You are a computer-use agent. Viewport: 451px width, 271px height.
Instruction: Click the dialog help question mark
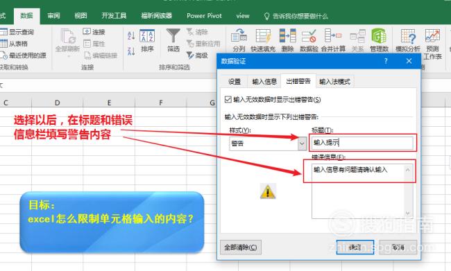(386, 61)
